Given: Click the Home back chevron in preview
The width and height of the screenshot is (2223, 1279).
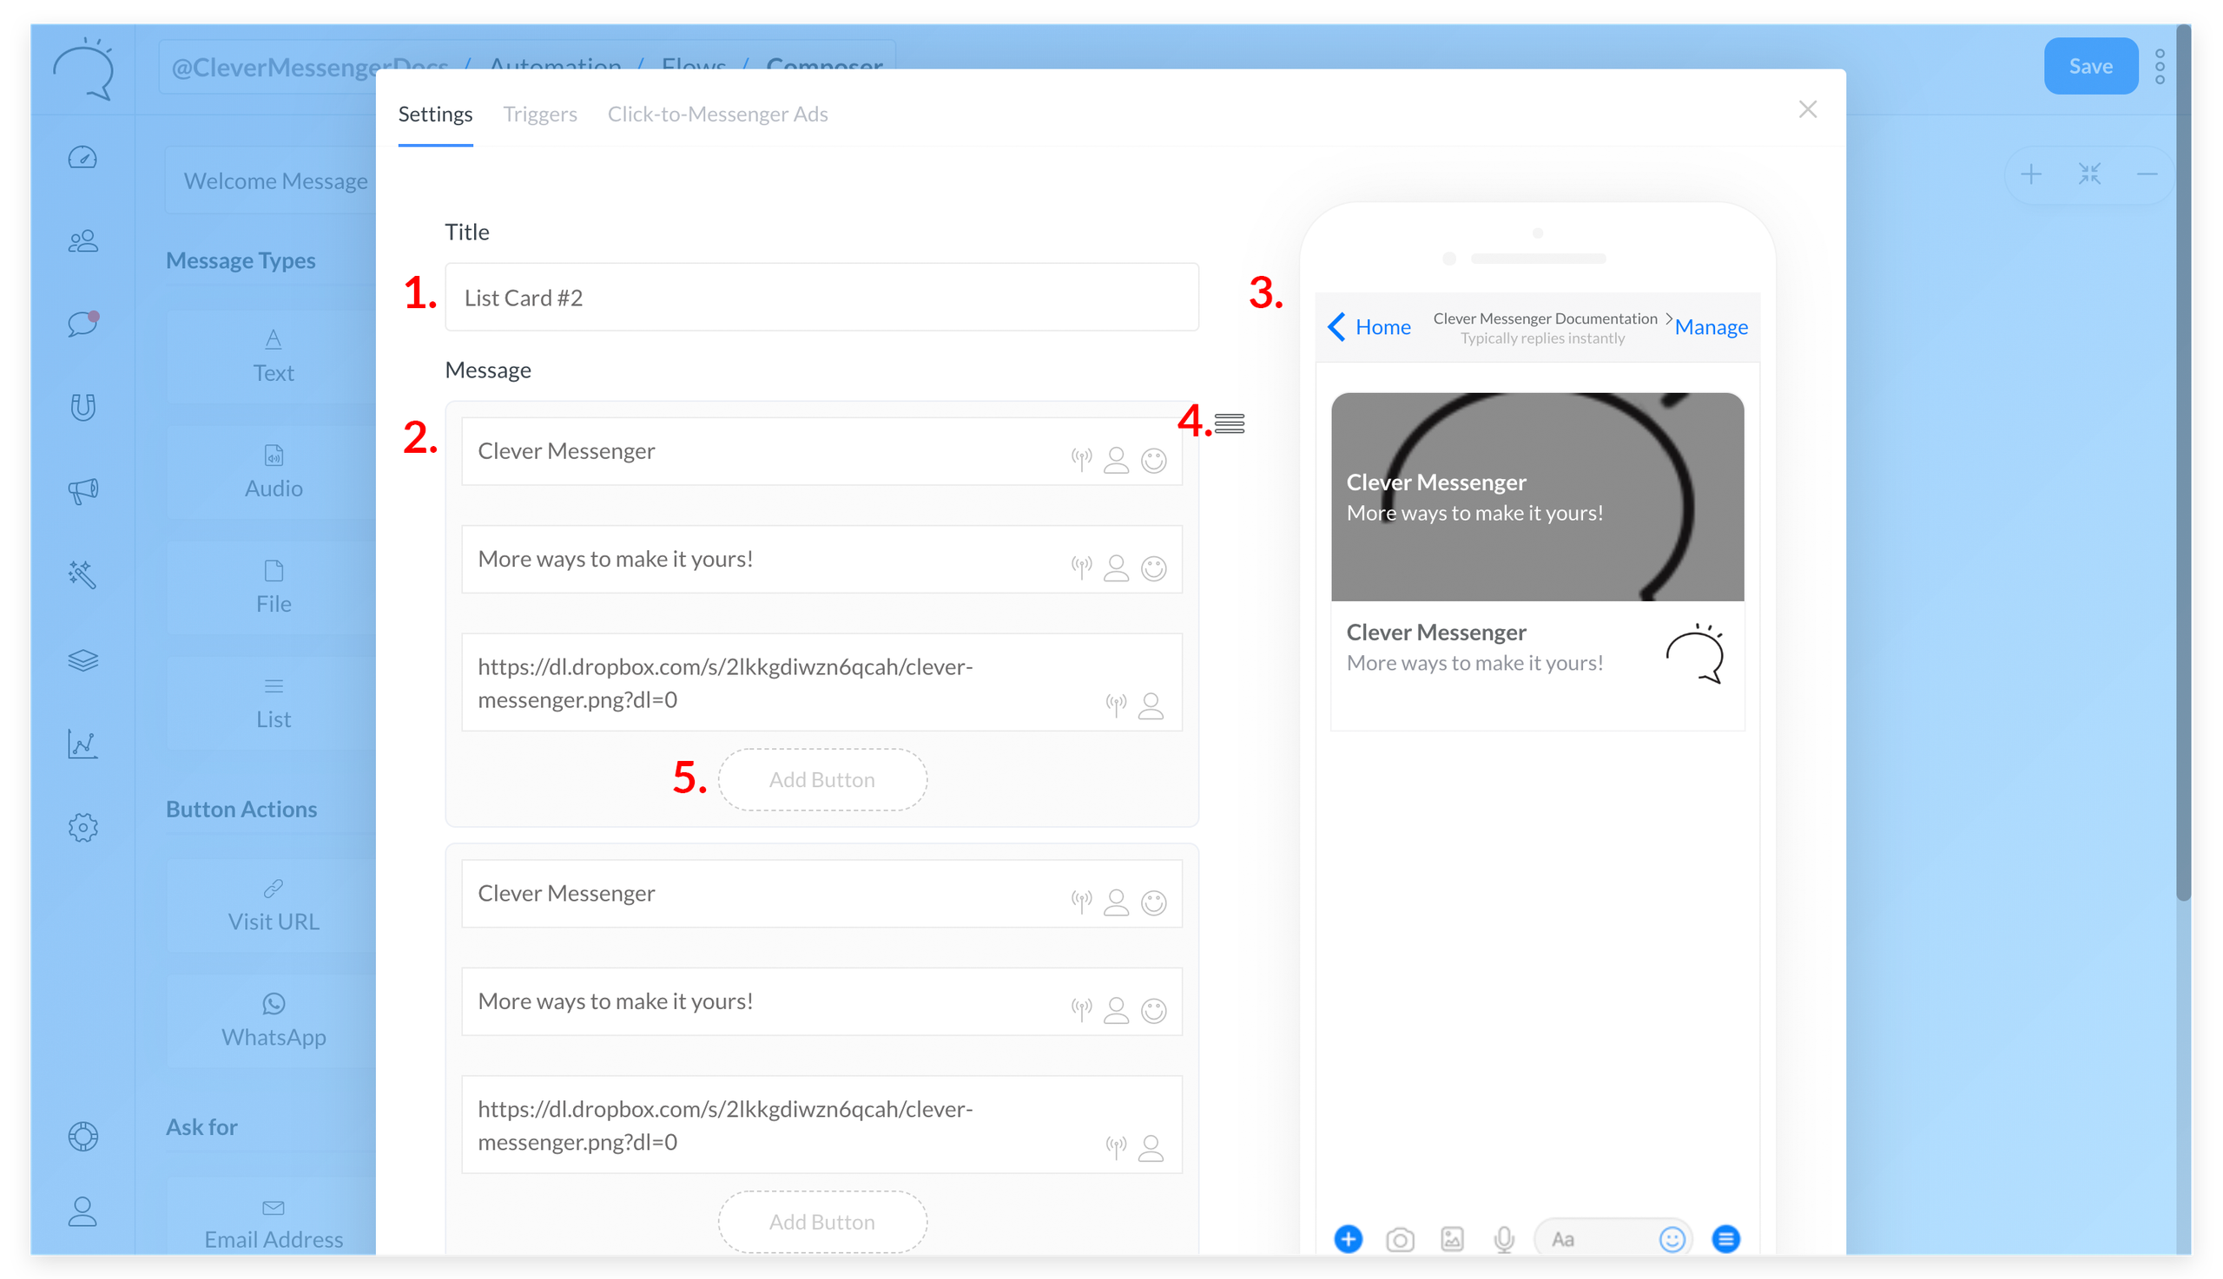Looking at the screenshot, I should coord(1337,327).
